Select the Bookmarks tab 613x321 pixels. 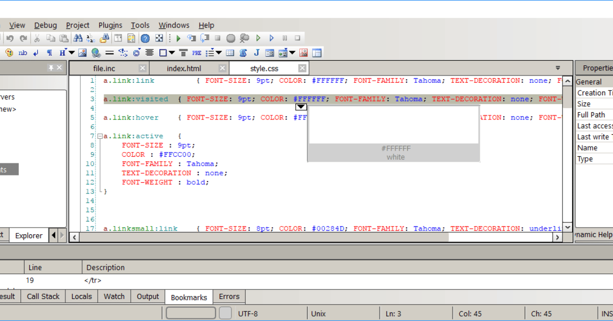tap(189, 297)
